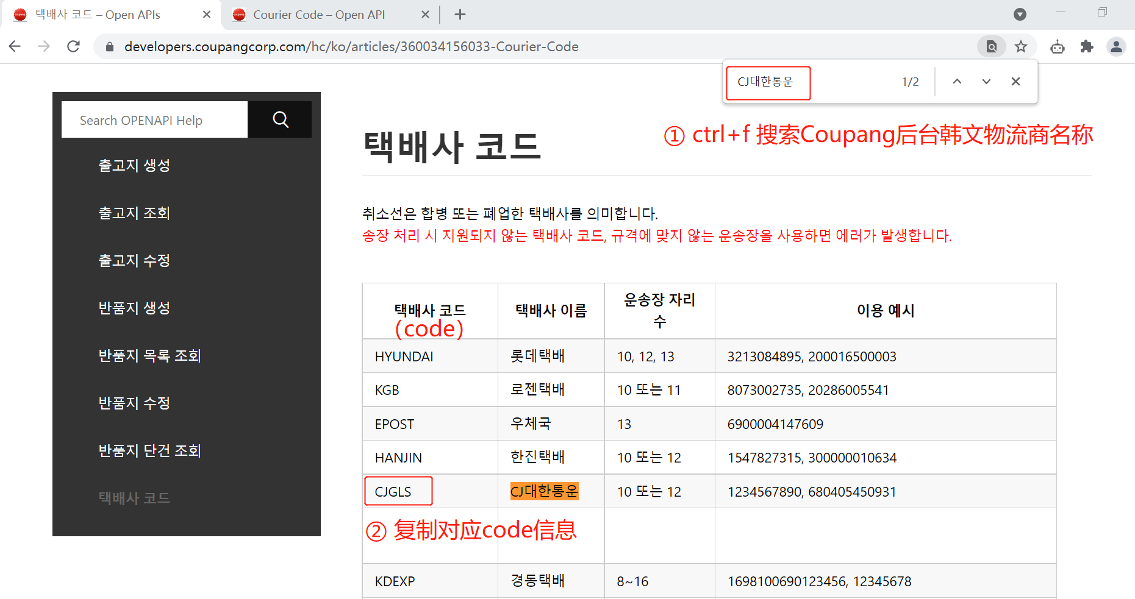The width and height of the screenshot is (1135, 599).
Task: Open the 반품지 단건 조회 sidebar link
Action: (149, 450)
